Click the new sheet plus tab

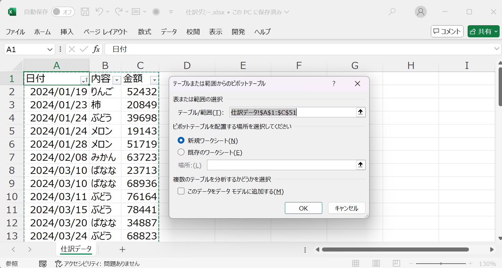click(x=122, y=250)
